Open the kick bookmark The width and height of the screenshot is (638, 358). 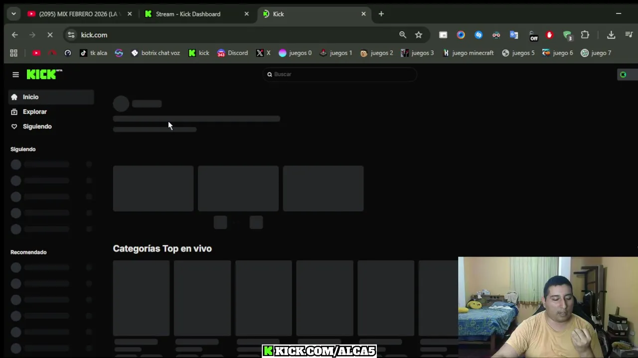[199, 53]
